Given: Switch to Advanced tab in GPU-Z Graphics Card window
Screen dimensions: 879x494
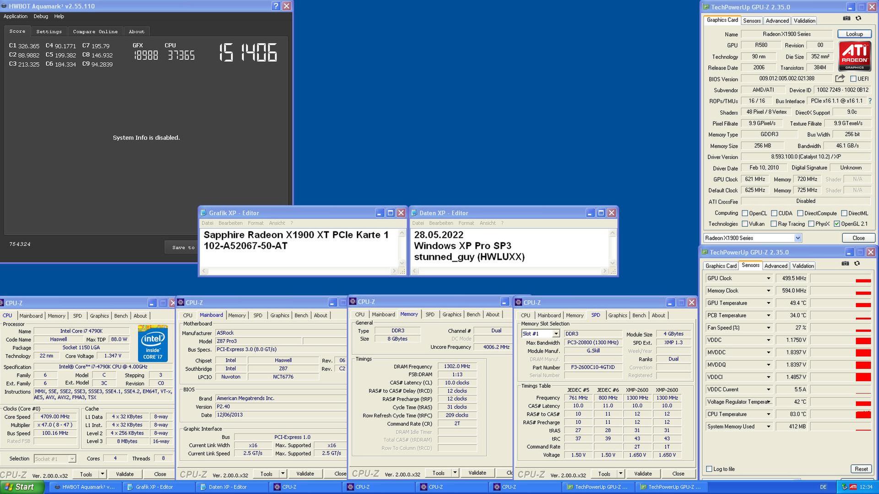Looking at the screenshot, I should point(777,21).
